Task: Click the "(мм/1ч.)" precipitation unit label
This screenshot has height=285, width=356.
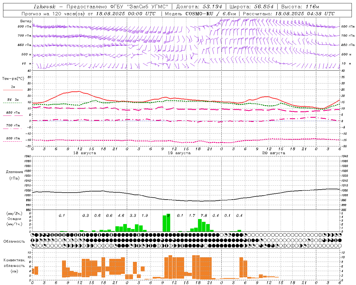Action: point(14,224)
